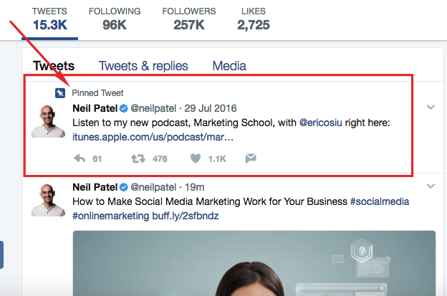The height and width of the screenshot is (296, 447).
Task: Switch to Tweets & replies tab
Action: (143, 66)
